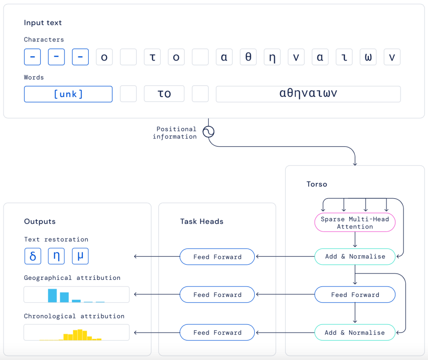Click the positional information sine-wave symbol
This screenshot has height=360, width=428.
pyautogui.click(x=208, y=132)
